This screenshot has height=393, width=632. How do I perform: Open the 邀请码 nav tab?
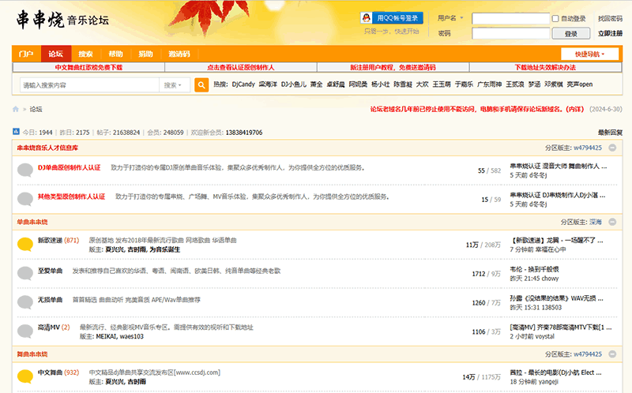coord(179,54)
